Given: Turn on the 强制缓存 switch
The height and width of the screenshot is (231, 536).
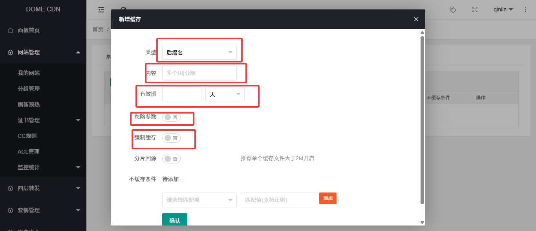Looking at the screenshot, I should [171, 138].
